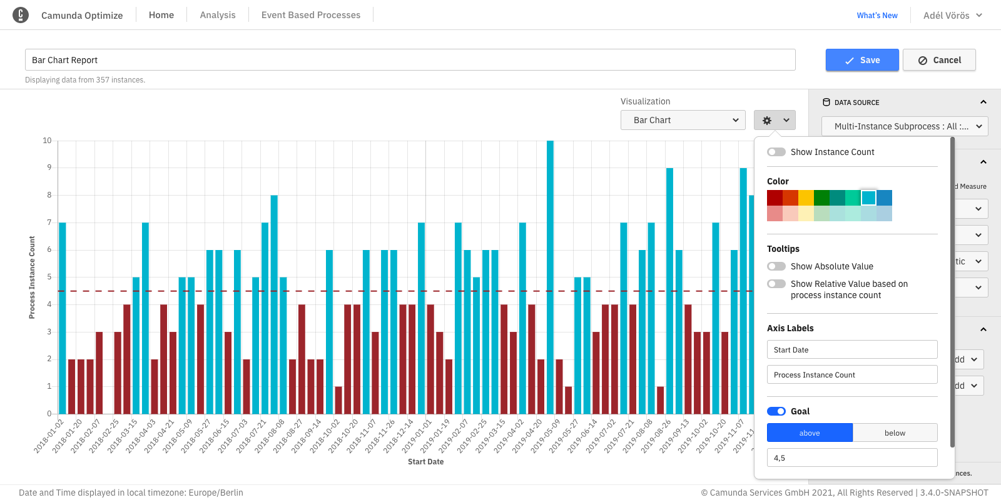Choose the yellow color swatch
This screenshot has width=1001, height=500.
pos(806,198)
